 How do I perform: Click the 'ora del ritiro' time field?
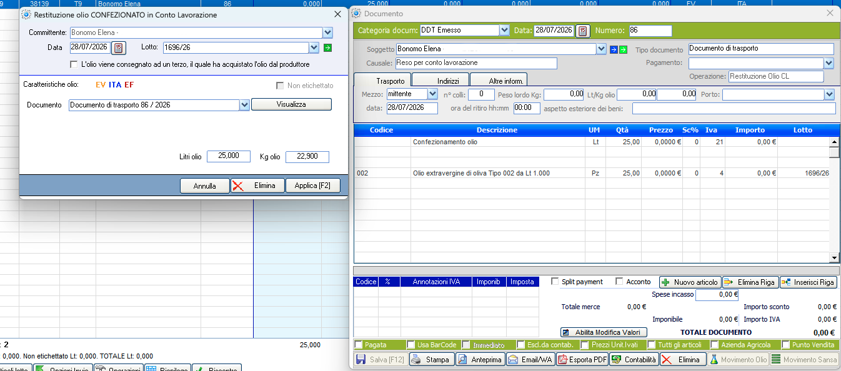(527, 108)
